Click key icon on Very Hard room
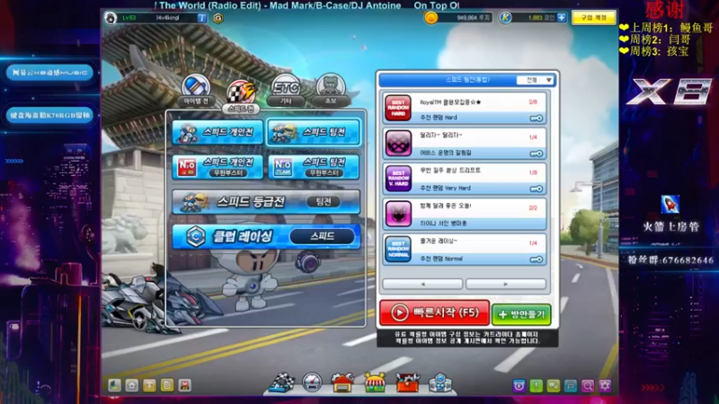The image size is (719, 404). 536,189
